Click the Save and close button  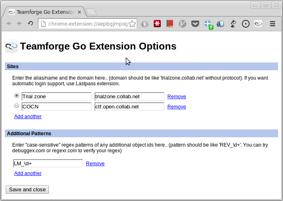click(27, 190)
